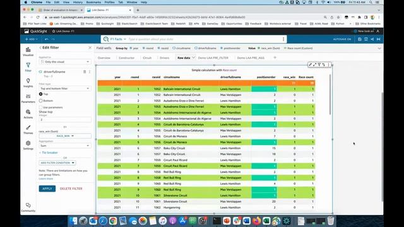Open a new Chrome tab
Screen dimensions: 404x227
(138, 10)
